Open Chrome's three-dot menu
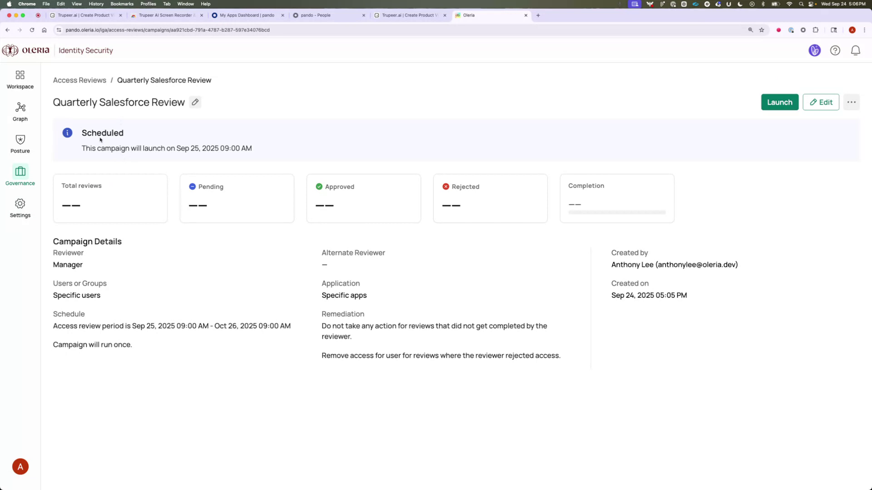 (x=865, y=30)
